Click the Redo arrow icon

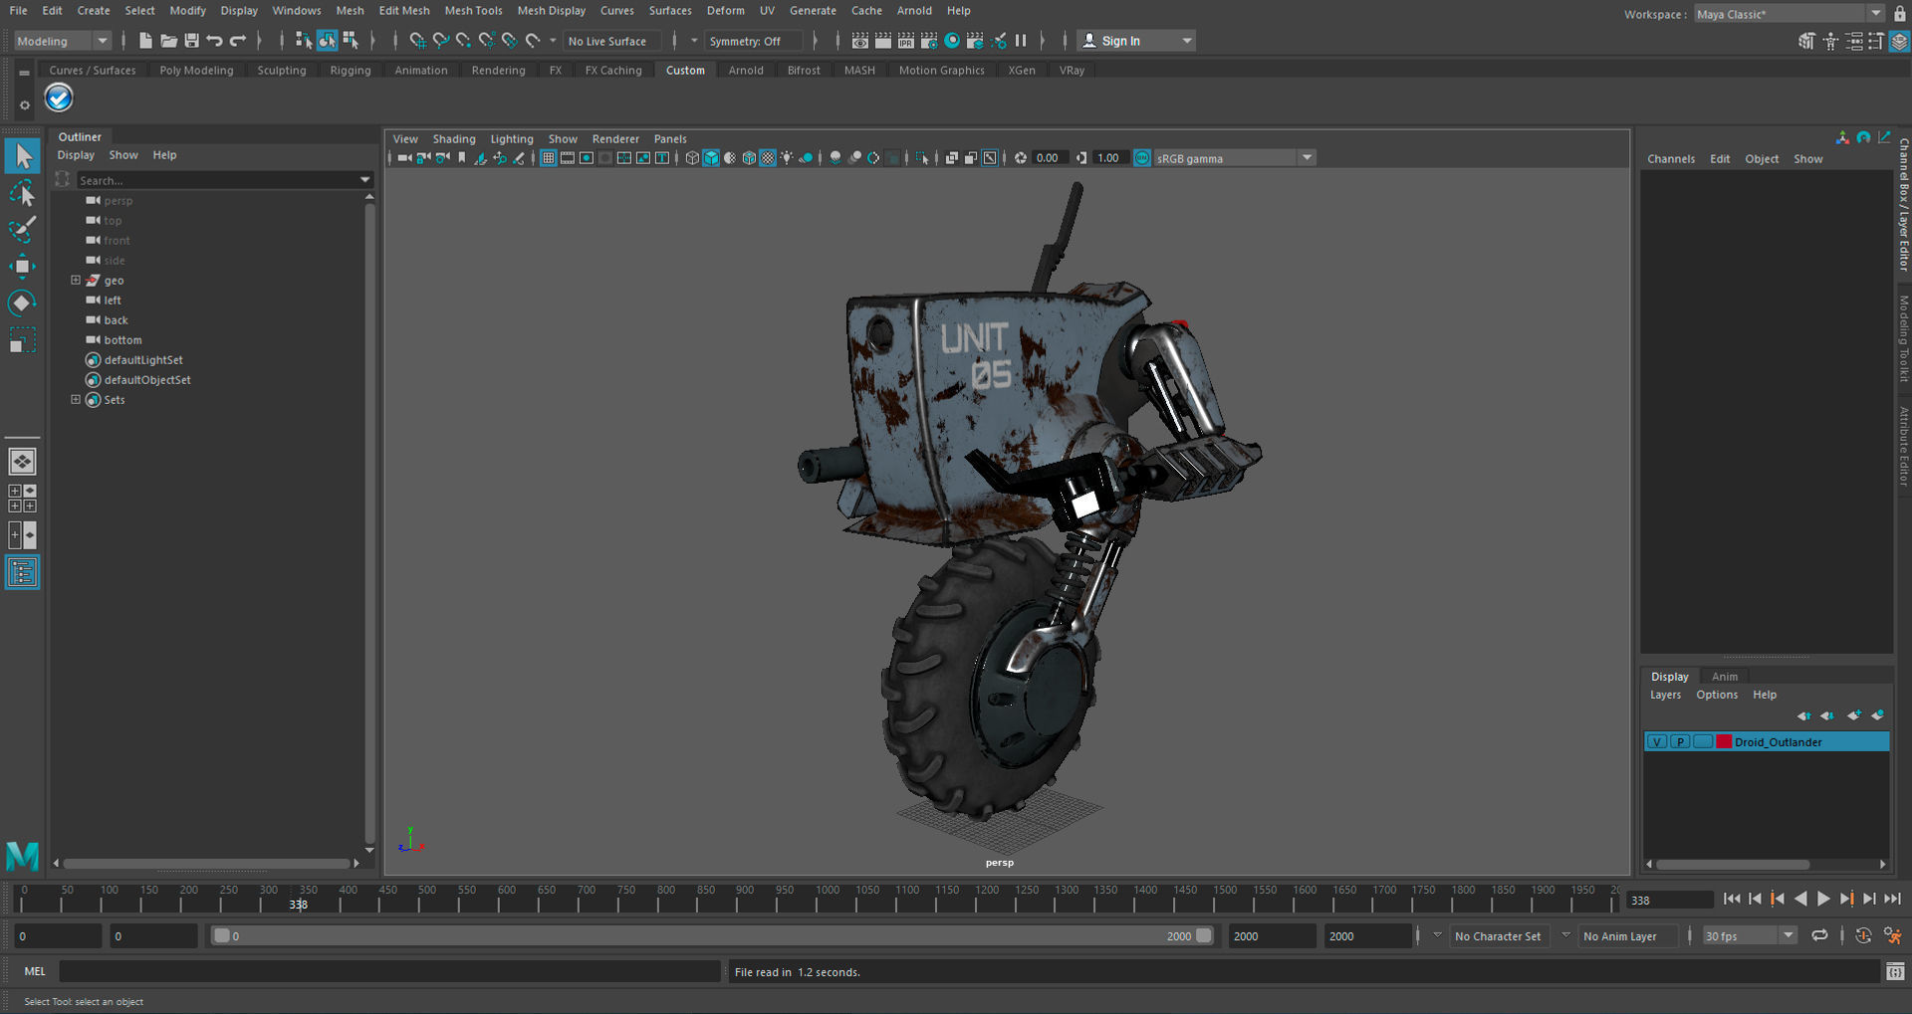tap(237, 41)
